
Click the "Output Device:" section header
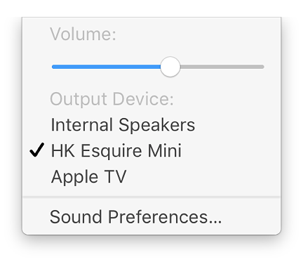tap(112, 99)
